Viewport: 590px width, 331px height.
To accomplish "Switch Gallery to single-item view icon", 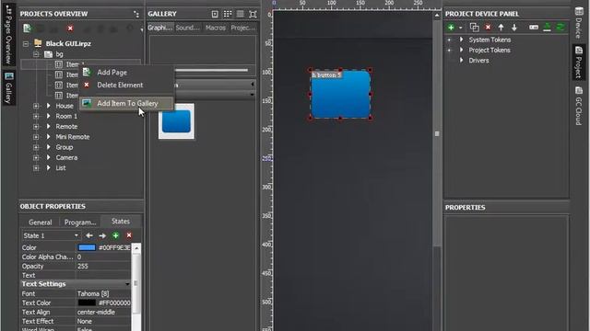I will click(215, 14).
